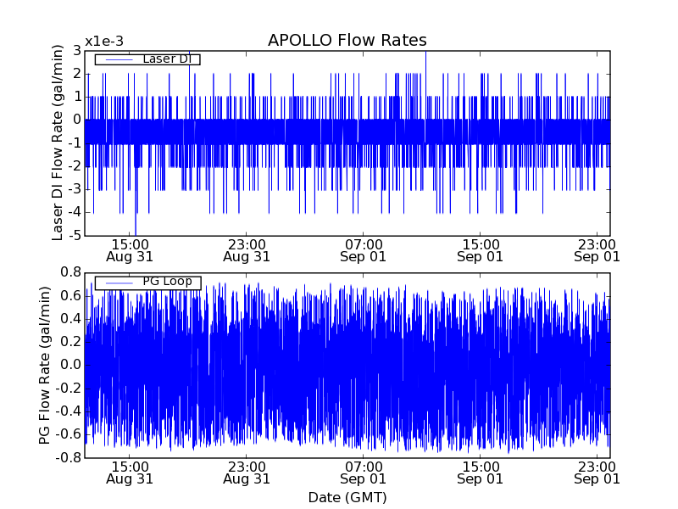Click the 'PG Flow Rate (gal/min)' axis label
Image resolution: width=678 pixels, height=509 pixels.
tap(44, 365)
